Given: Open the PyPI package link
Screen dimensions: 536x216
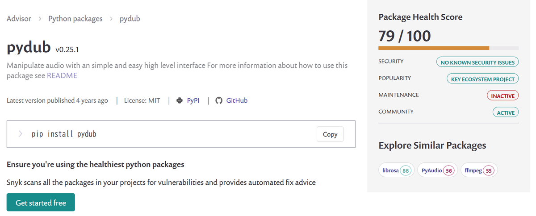Looking at the screenshot, I should (x=193, y=101).
